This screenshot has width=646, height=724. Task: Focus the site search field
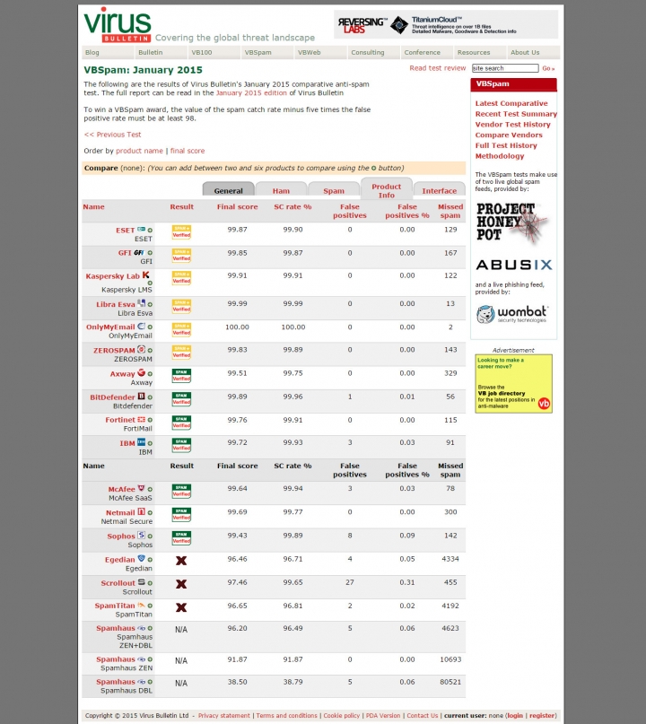tap(505, 68)
